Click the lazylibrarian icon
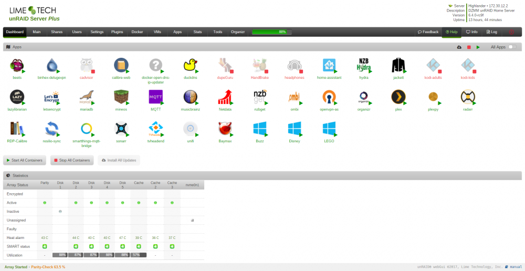Viewport: 525px width, 271px height. [x=16, y=97]
